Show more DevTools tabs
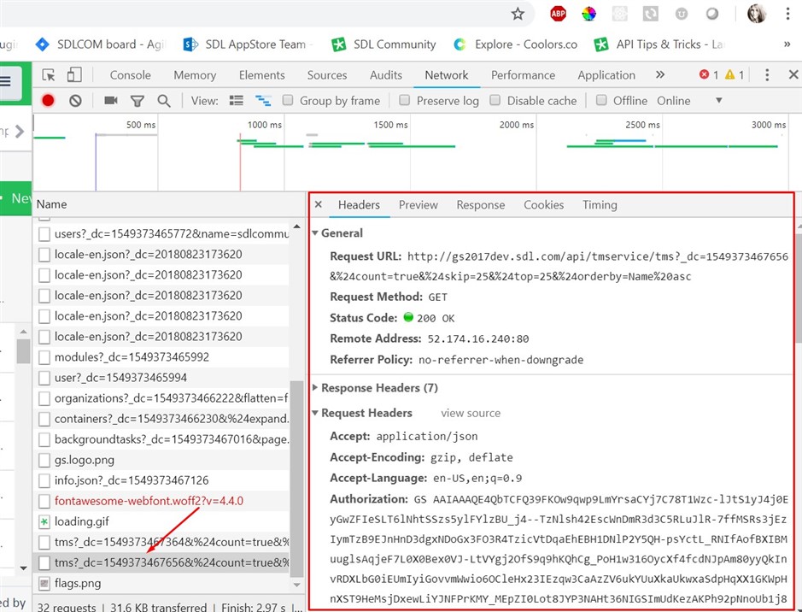Viewport: 802px width, 612px height. tap(660, 75)
